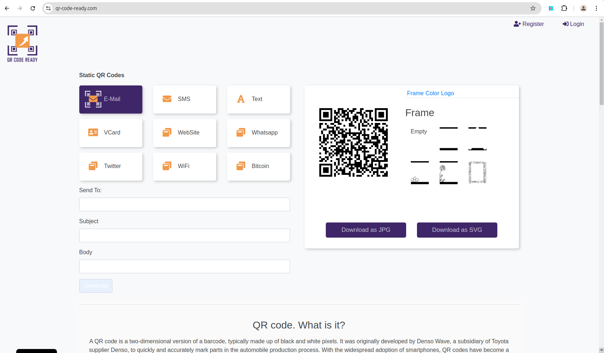Select the small flower frame
Screen dimensions: 604x353
(420, 173)
